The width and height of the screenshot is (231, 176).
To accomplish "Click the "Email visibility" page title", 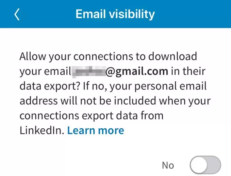I will coord(115,14).
